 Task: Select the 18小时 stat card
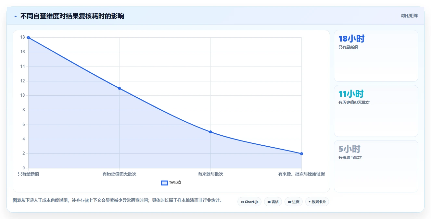pos(376,56)
